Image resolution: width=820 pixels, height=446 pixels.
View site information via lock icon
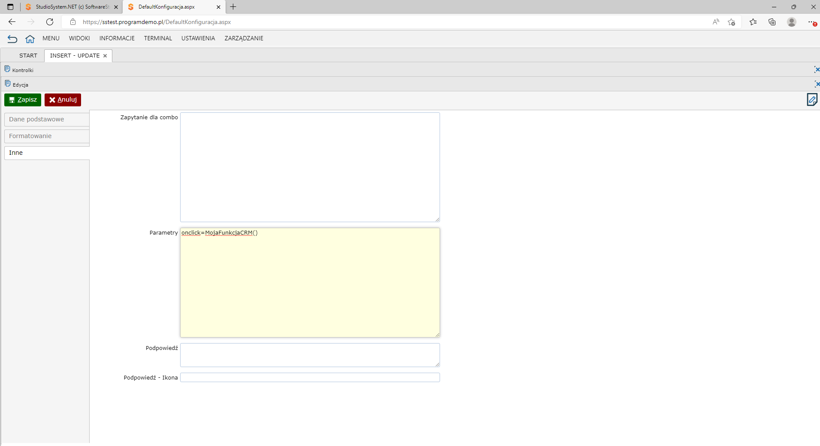73,22
